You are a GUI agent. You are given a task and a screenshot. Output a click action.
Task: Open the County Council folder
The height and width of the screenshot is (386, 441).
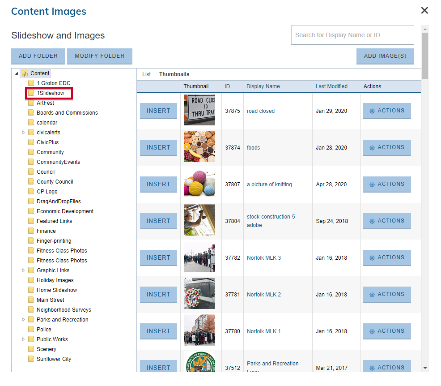pyautogui.click(x=55, y=182)
